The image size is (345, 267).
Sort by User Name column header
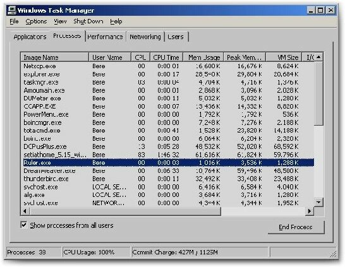click(x=110, y=57)
